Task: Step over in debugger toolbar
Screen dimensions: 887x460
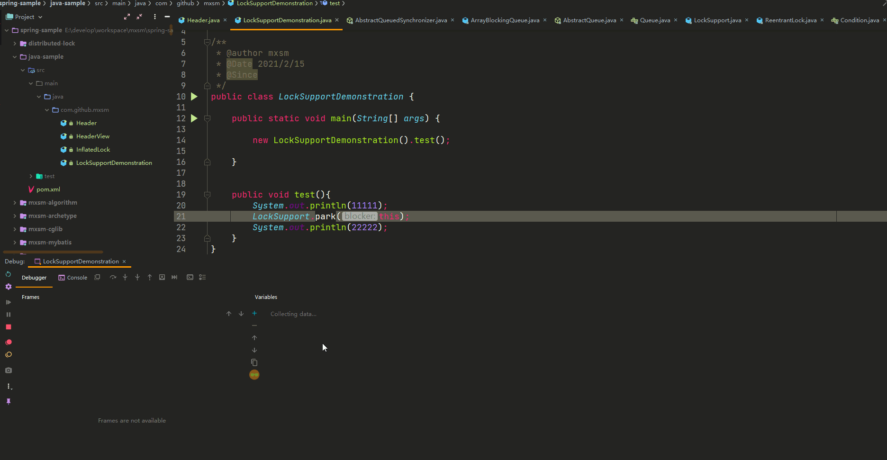Action: coord(113,278)
